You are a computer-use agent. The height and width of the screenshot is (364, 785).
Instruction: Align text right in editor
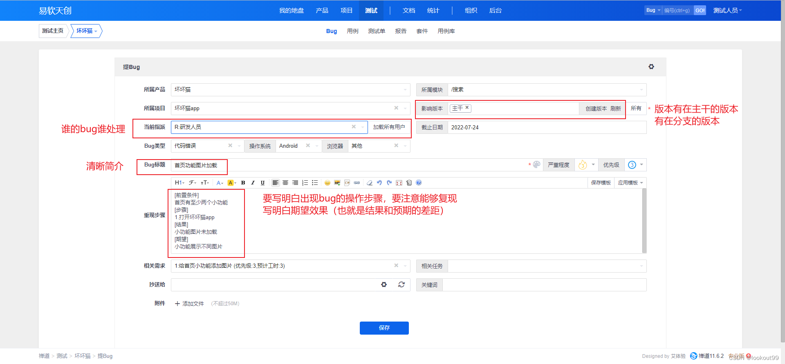click(x=295, y=183)
